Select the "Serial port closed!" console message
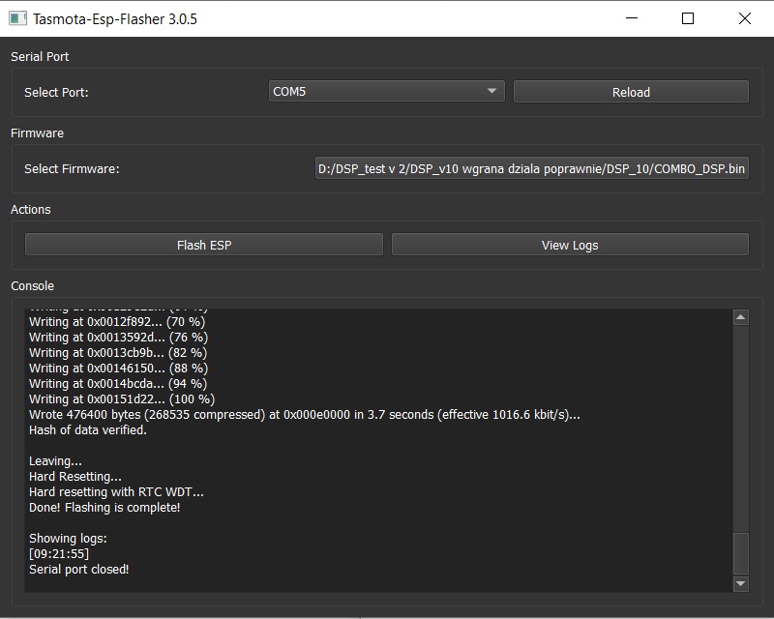 click(78, 569)
